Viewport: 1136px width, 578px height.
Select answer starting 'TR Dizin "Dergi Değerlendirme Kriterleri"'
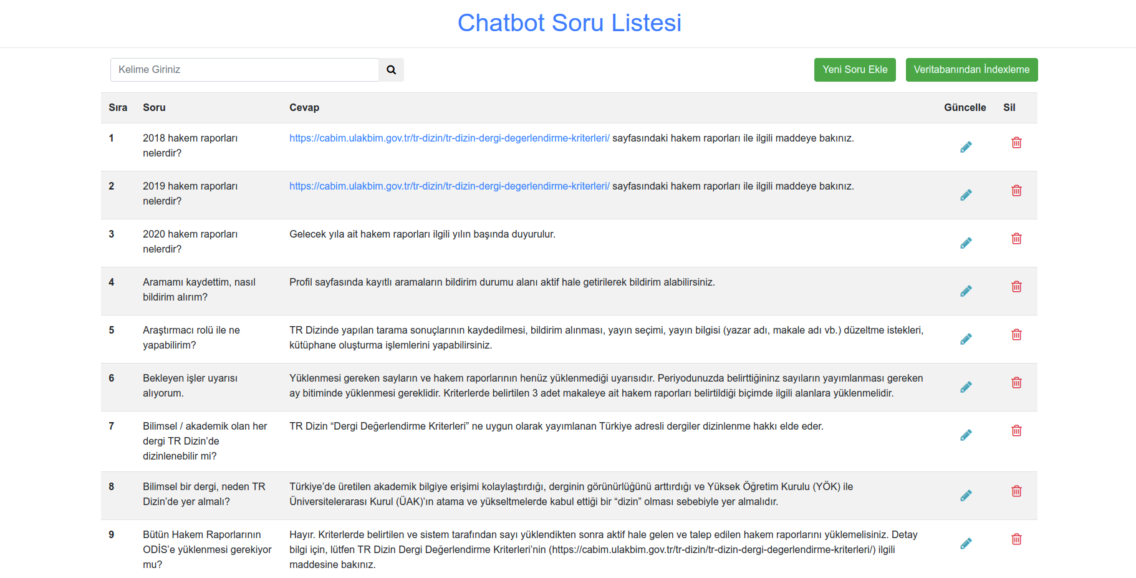(556, 426)
